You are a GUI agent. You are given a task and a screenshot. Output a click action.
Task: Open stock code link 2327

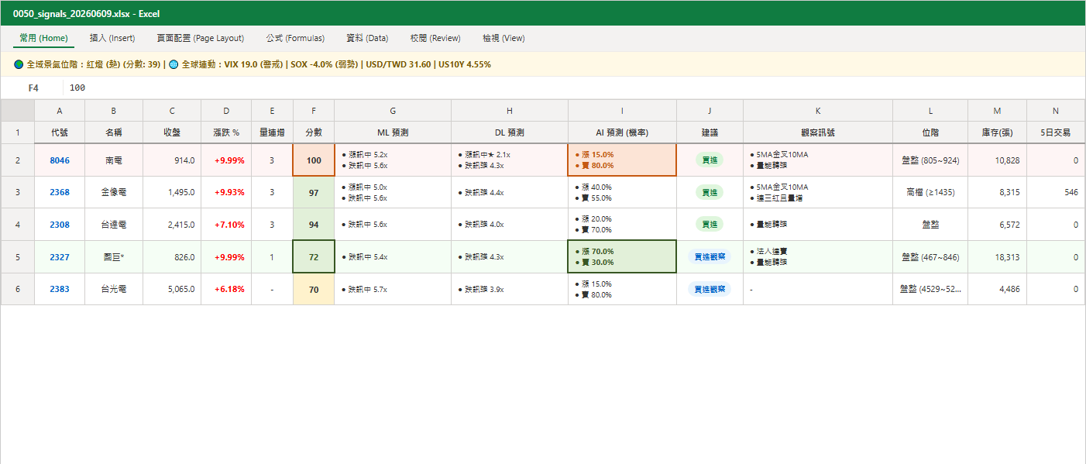60,257
